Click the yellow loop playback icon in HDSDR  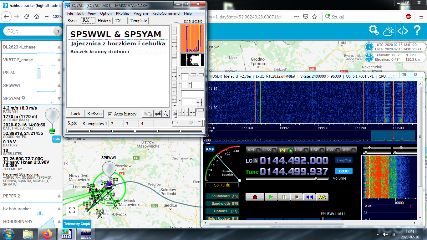[x=322, y=197]
